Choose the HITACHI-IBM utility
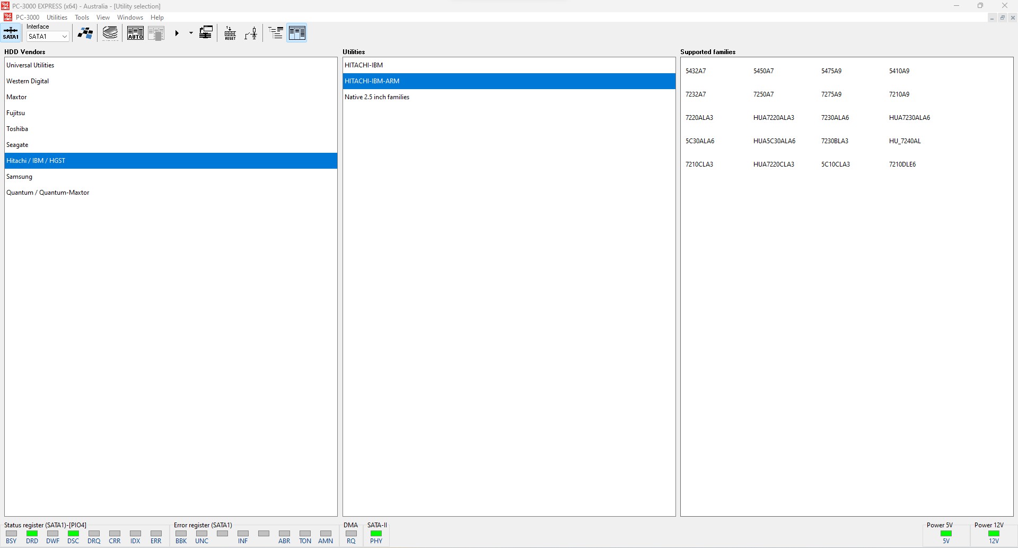1018x548 pixels. (364, 65)
